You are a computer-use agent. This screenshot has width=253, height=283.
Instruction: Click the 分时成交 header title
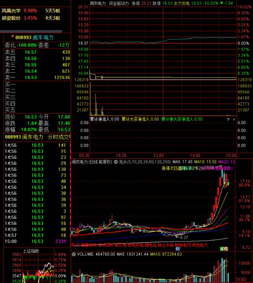click(x=59, y=137)
